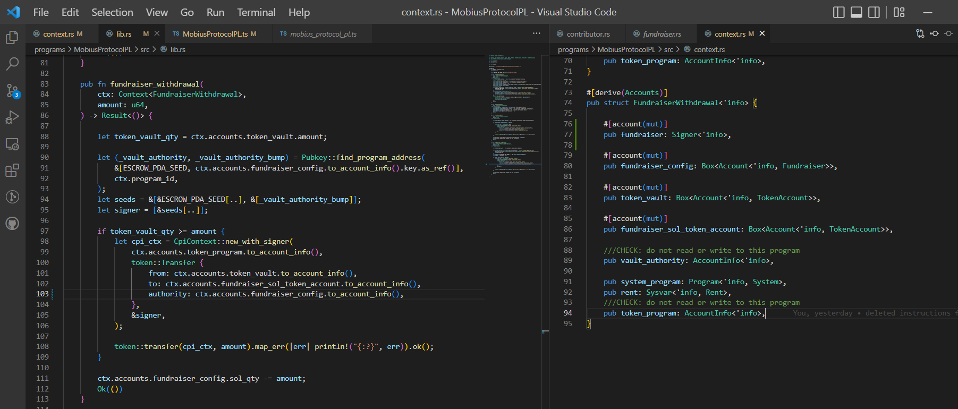Minimize the VS Code window
This screenshot has height=409, width=958.
tap(928, 12)
